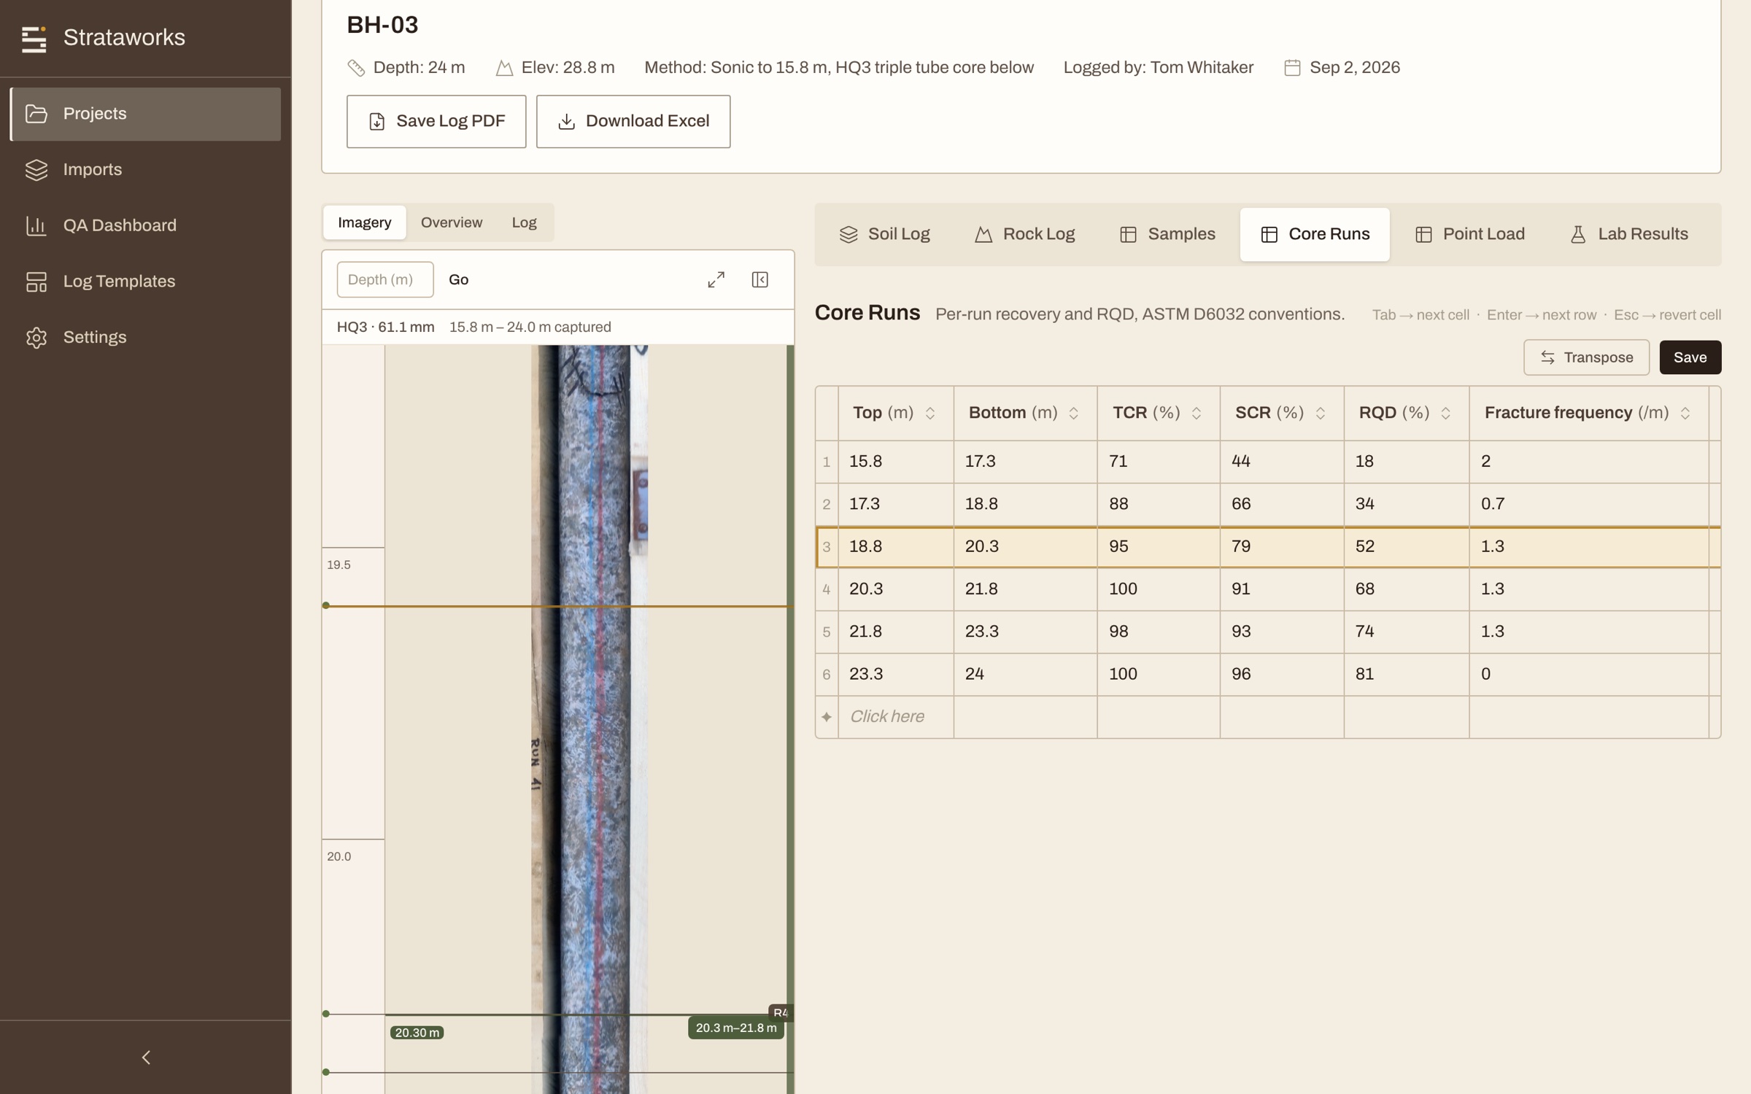The width and height of the screenshot is (1751, 1094).
Task: Transpose the core runs table
Action: [x=1586, y=357]
